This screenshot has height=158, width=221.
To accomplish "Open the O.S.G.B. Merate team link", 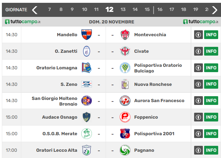I will point(60,134).
